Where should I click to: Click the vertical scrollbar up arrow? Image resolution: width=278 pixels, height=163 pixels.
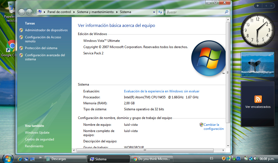(x=228, y=20)
